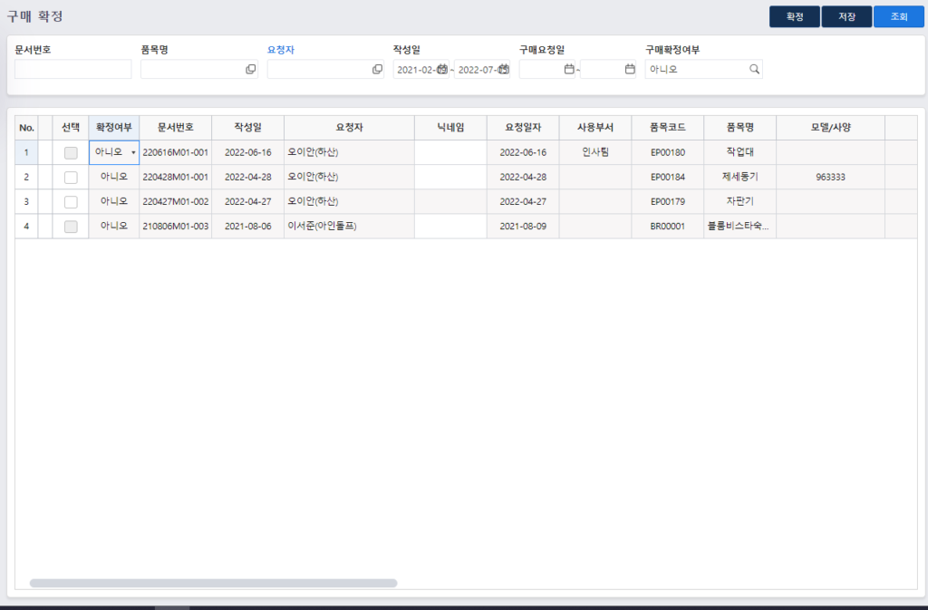Click the 구매확정여부 search magnifier icon
Screen dimensions: 928x610
pos(754,70)
